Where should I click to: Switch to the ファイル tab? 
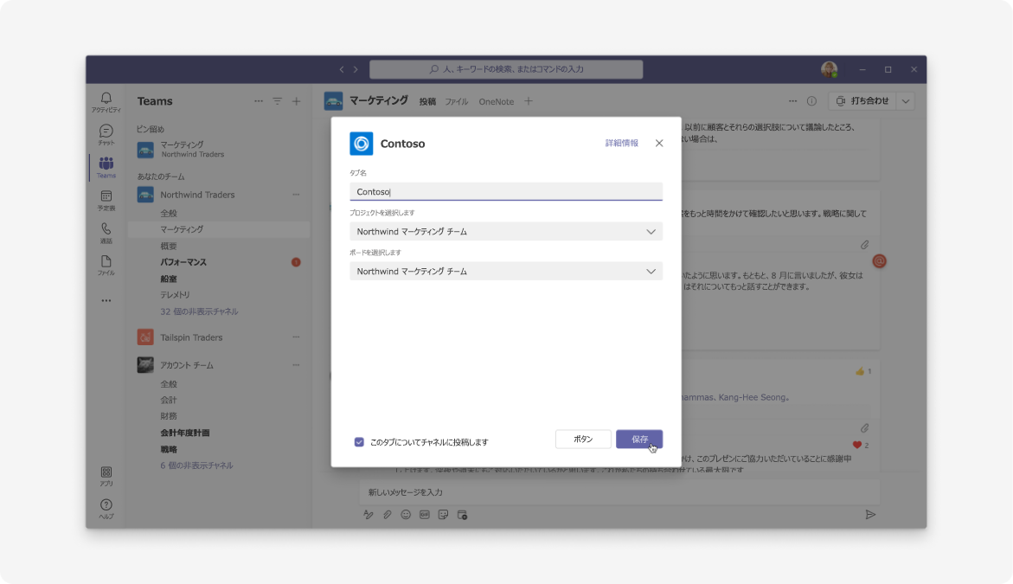(x=456, y=101)
